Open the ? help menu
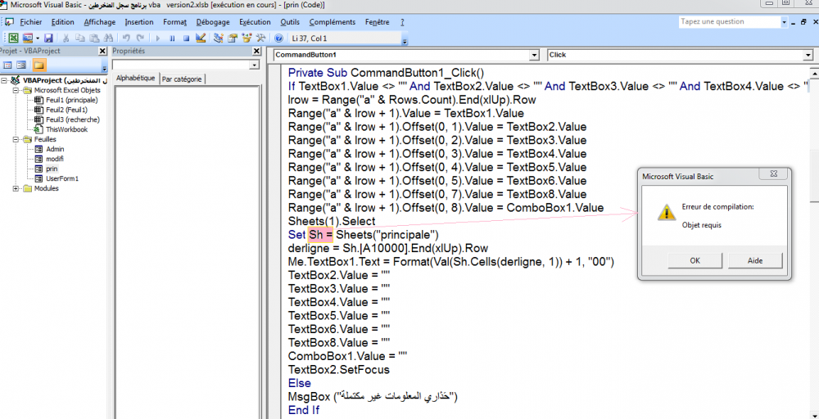The image size is (819, 419). (x=402, y=22)
